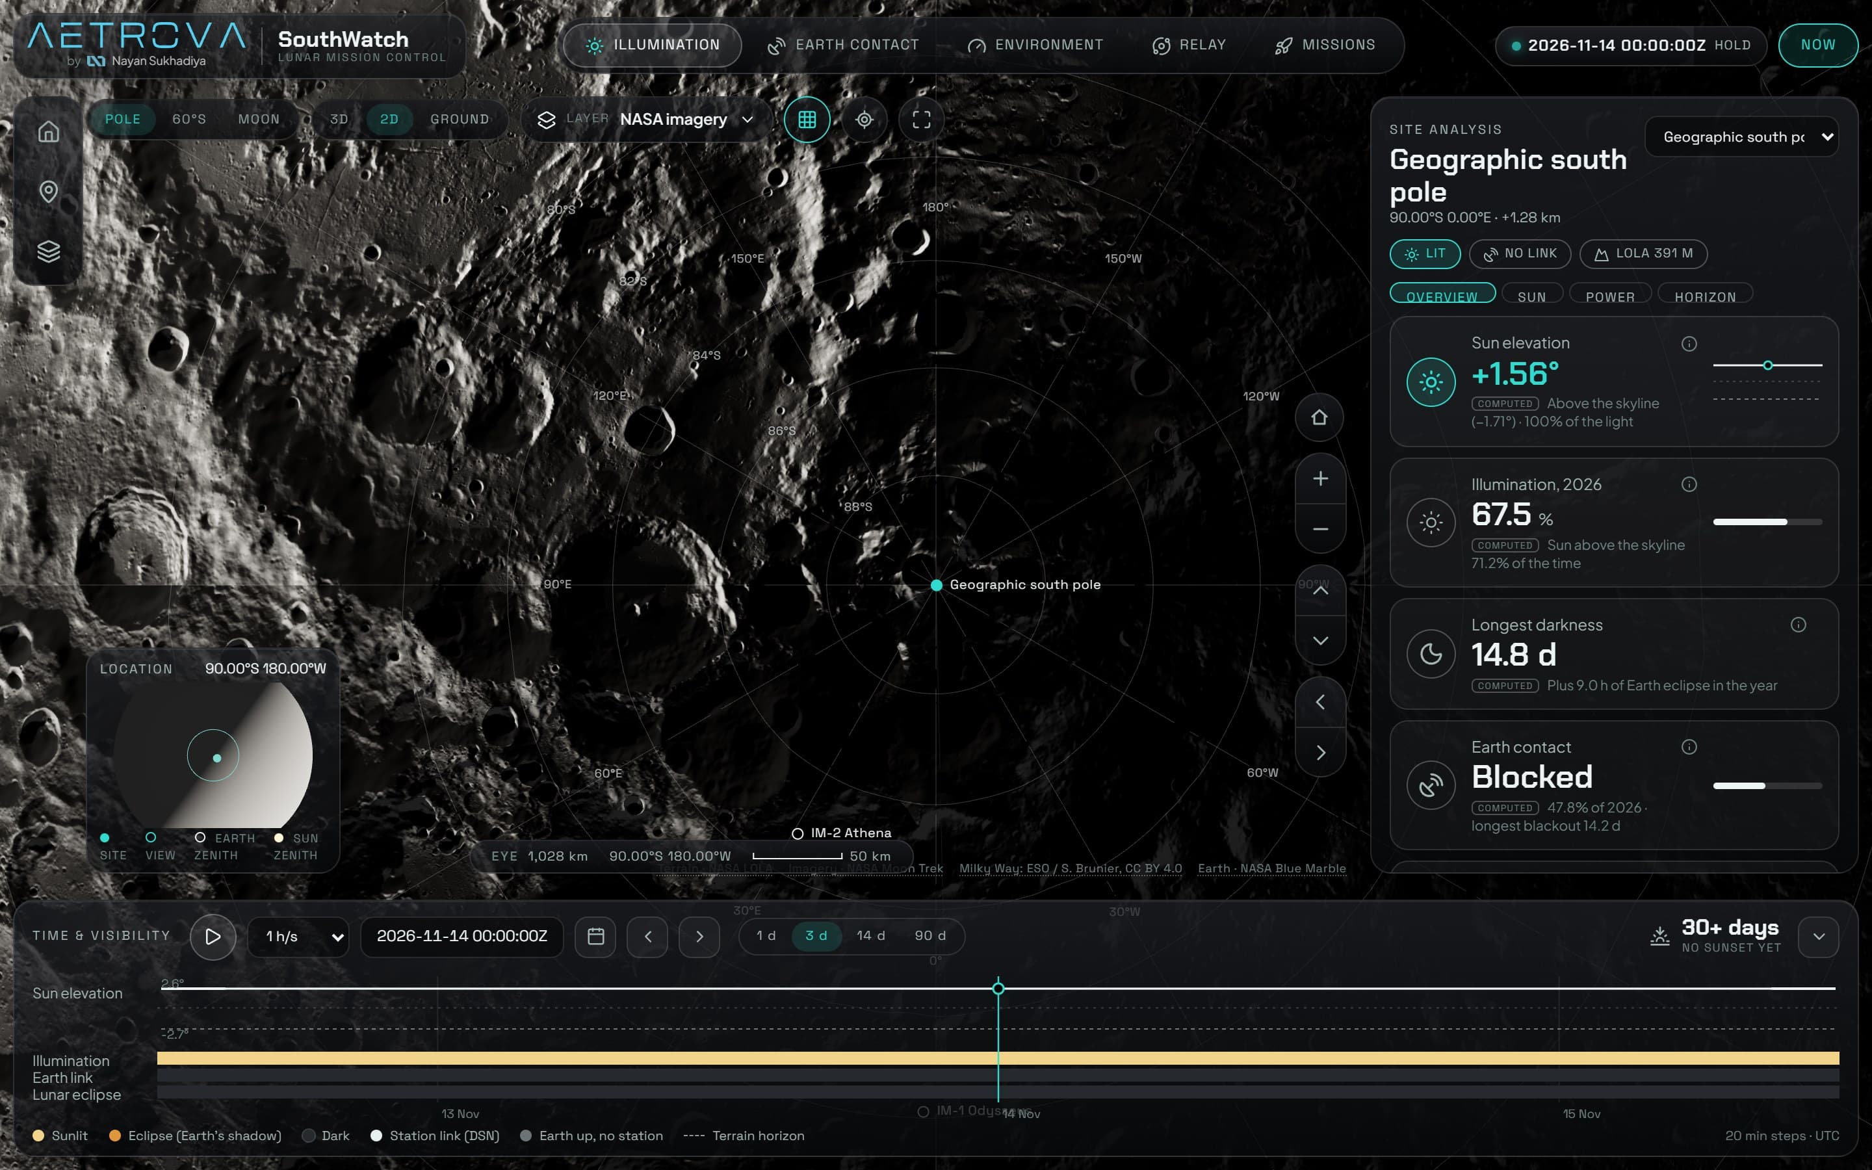Pan map down with chevron arrow
1872x1170 pixels.
tap(1319, 641)
